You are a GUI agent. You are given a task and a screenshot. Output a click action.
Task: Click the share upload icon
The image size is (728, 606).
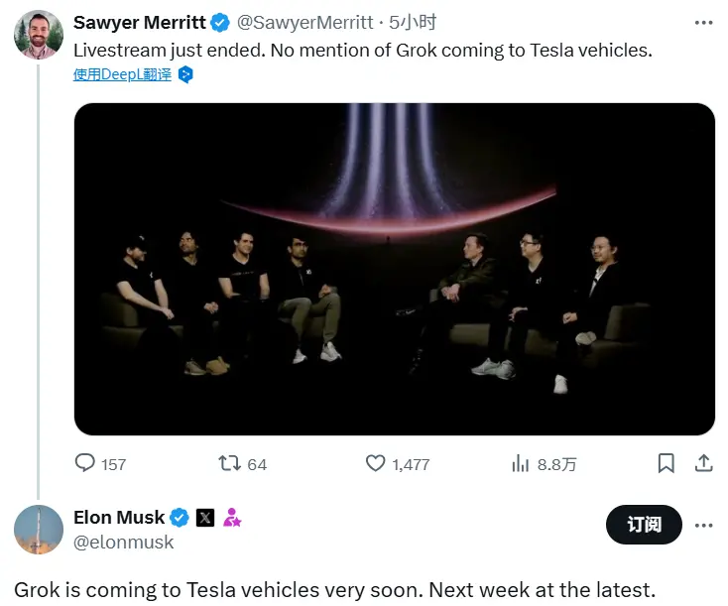(703, 463)
